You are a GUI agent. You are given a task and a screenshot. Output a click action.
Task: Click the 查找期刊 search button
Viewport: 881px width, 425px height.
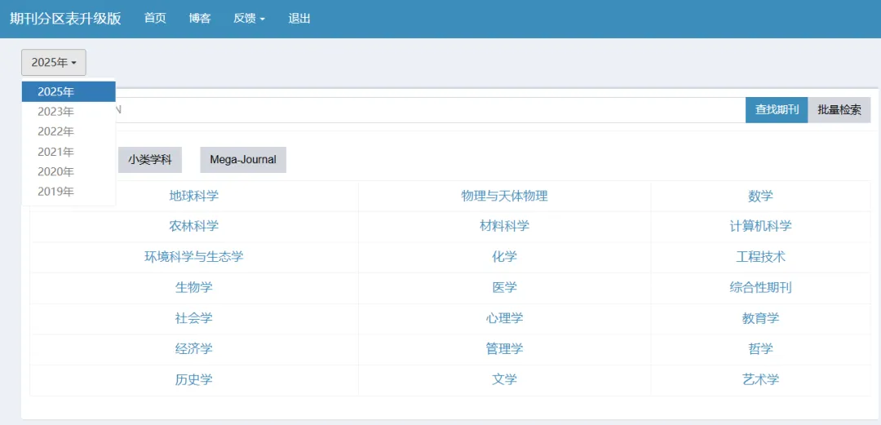pyautogui.click(x=777, y=110)
